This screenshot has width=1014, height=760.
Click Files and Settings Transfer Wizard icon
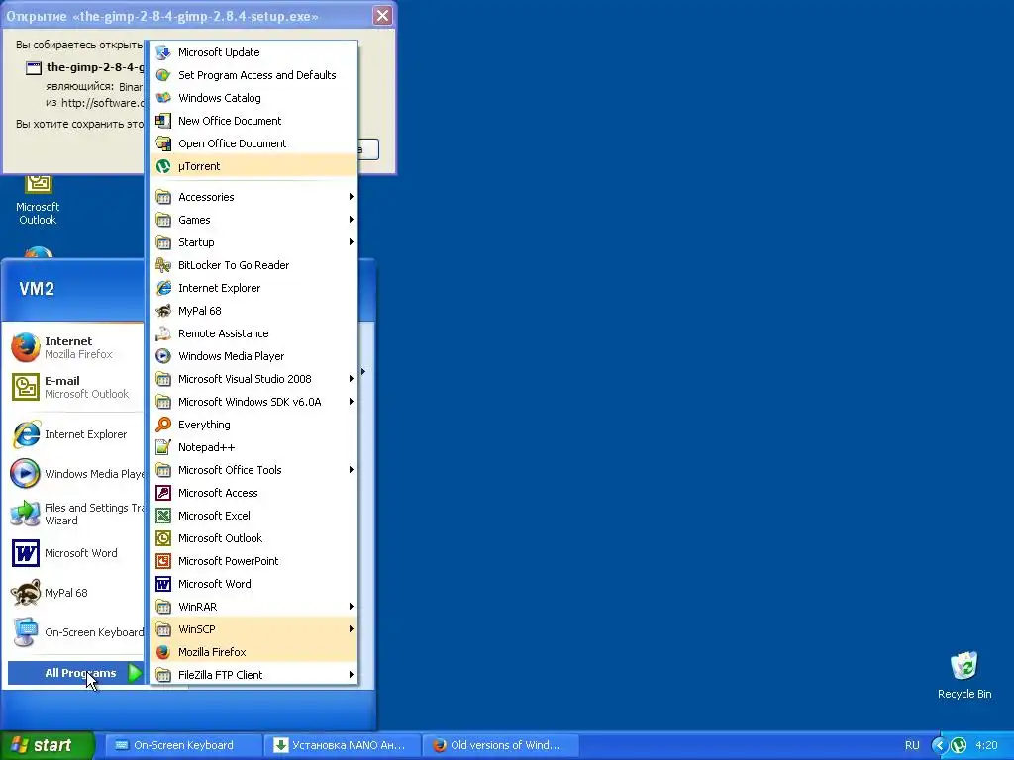tap(25, 514)
